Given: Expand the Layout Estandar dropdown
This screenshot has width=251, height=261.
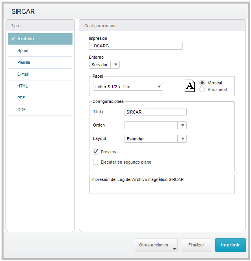Looking at the screenshot, I should click(182, 139).
